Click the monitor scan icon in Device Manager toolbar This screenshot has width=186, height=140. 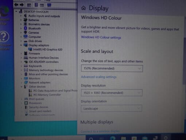(x=49, y=5)
